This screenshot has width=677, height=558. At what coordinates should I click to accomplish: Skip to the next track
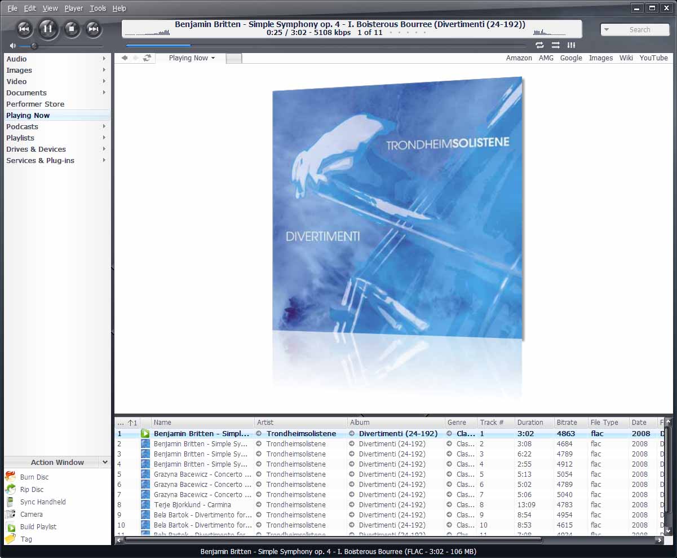click(94, 28)
